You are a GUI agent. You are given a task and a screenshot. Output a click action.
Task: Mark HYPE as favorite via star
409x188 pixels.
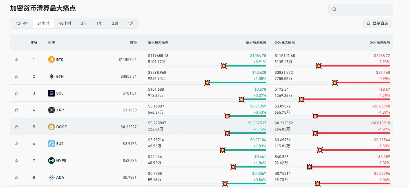point(16,161)
